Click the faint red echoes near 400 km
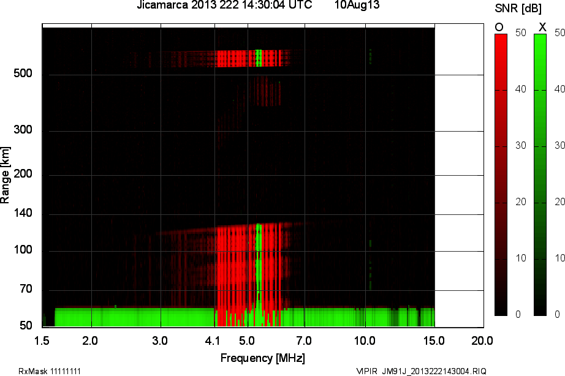Screen dimensions: 565x376 [x=267, y=92]
